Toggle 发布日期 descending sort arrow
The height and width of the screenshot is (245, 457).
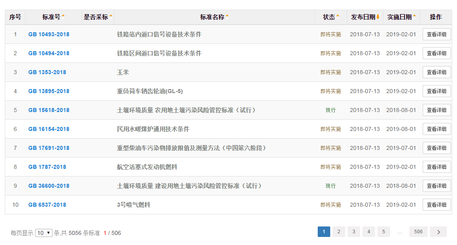378,17
